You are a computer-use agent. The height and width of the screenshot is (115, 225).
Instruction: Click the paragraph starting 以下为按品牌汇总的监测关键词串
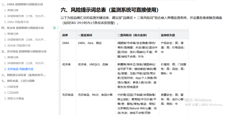tap(141, 20)
